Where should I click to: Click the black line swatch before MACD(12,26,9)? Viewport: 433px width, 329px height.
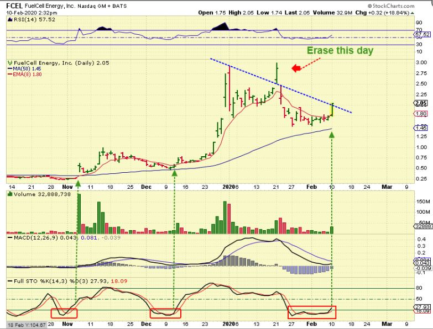(x=10, y=237)
